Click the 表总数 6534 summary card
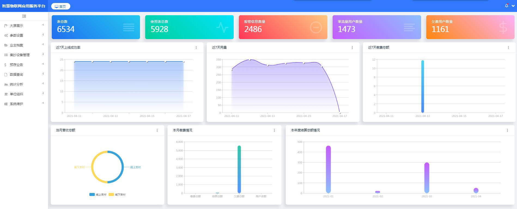Viewport: 517px width, 209px height. tap(96, 27)
